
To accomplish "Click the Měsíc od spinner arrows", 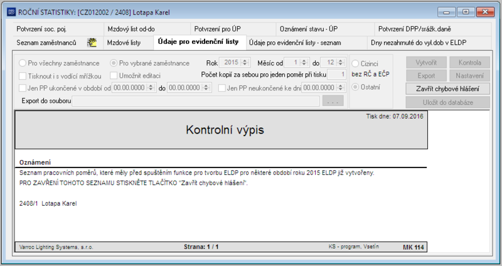I will (x=304, y=62).
